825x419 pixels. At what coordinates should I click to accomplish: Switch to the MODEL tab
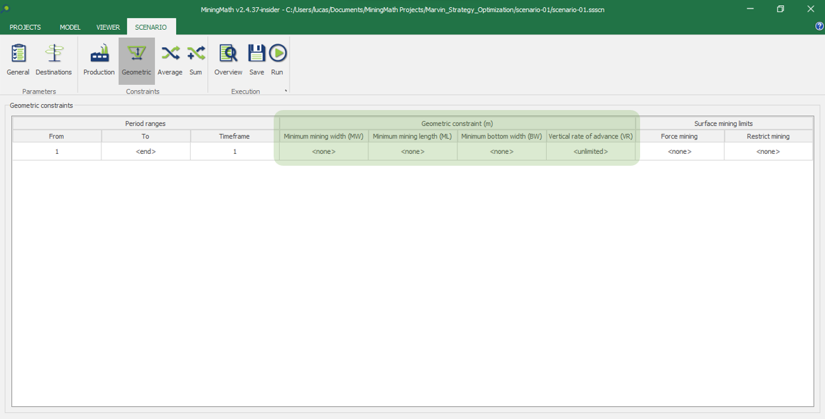(70, 27)
